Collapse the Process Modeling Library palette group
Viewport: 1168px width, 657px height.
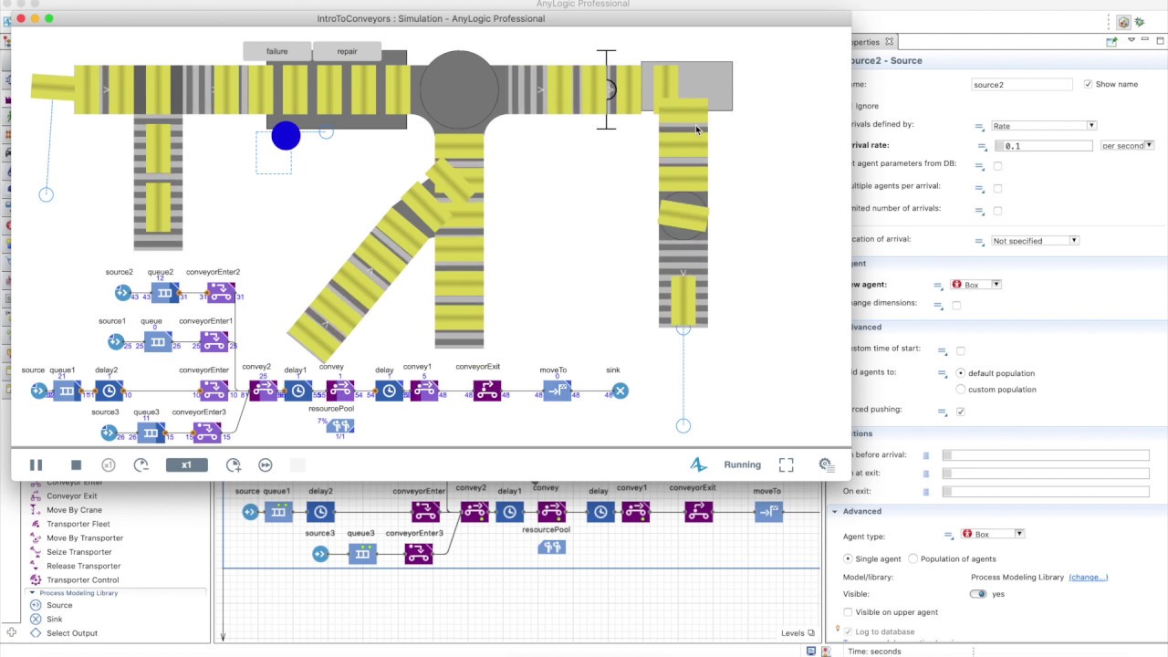click(32, 593)
